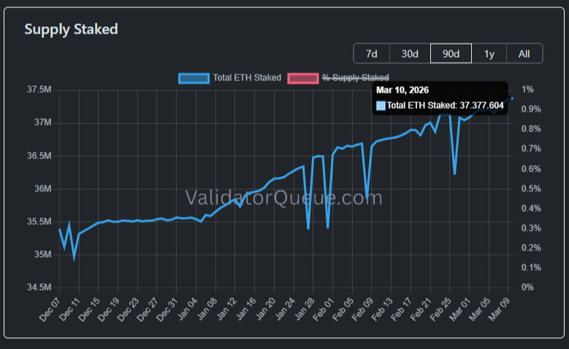
Task: Click the 1% right axis label
Action: pos(527,90)
